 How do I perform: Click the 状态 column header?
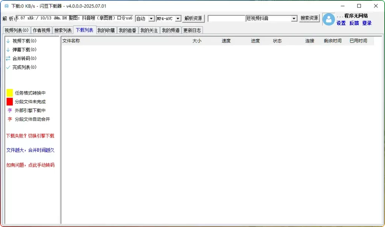277,41
